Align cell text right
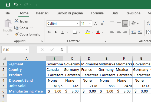The height and width of the screenshot is (102, 151). click(x=125, y=32)
